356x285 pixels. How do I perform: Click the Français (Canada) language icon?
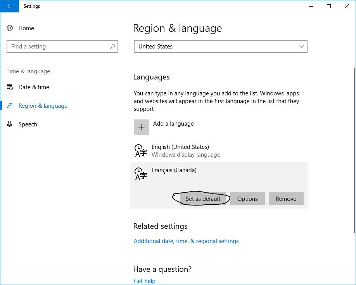tap(141, 174)
